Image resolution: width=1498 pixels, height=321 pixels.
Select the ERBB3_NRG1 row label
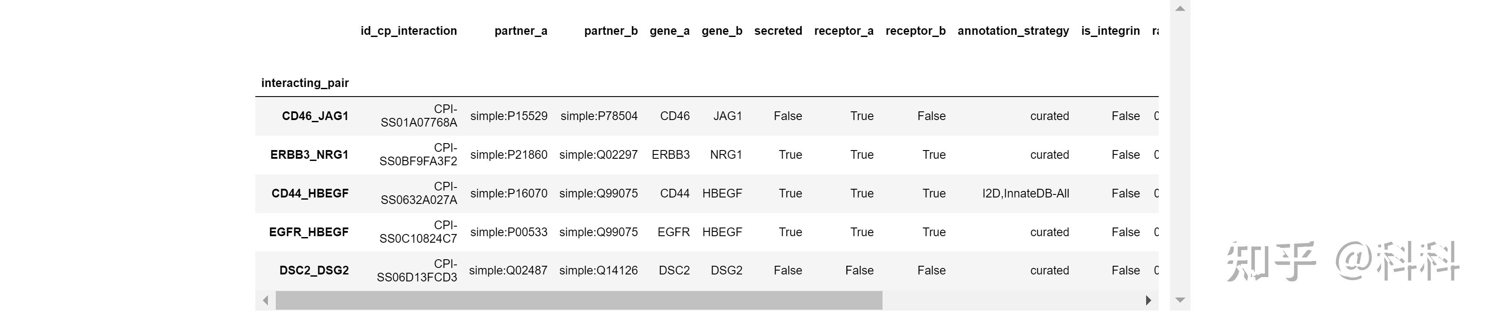tap(309, 155)
